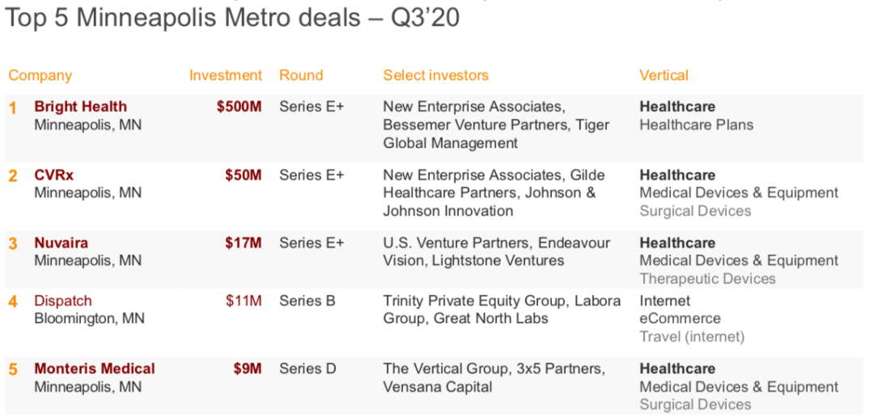This screenshot has height=416, width=874.
Task: Click the $11M investment value
Action: click(244, 300)
